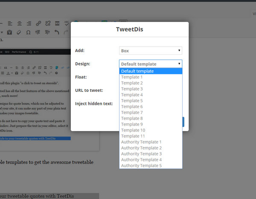This screenshot has width=256, height=199.
Task: Select Default template option
Action: (x=151, y=71)
